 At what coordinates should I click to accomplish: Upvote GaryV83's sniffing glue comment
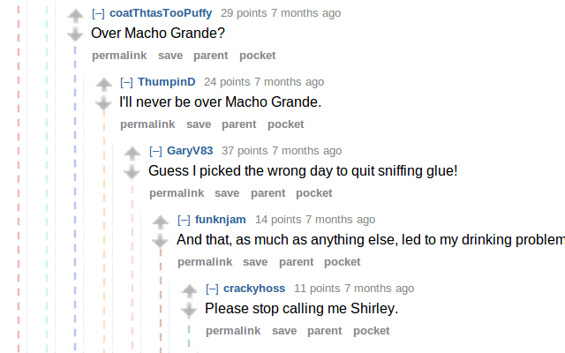pos(132,154)
